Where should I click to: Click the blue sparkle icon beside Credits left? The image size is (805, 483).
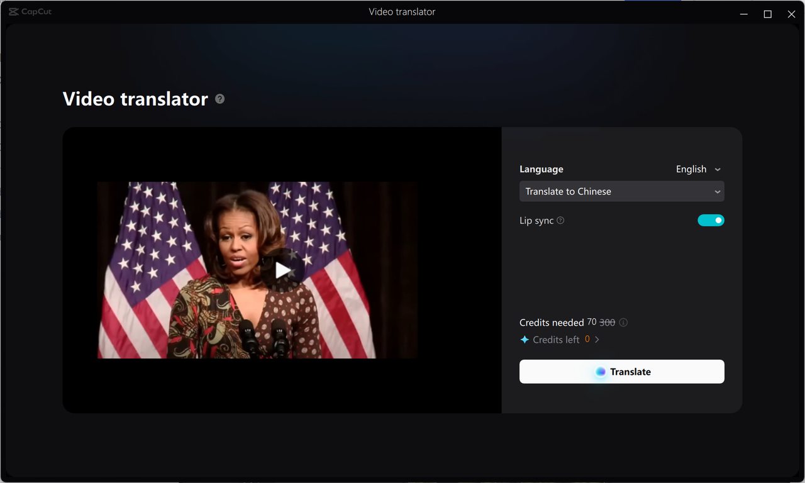524,339
